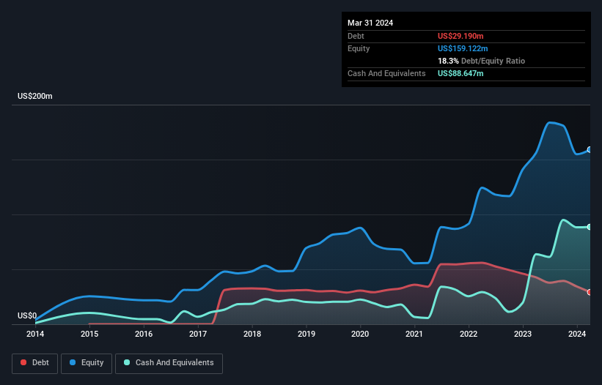Click the US$29.190m debt value
This screenshot has width=602, height=385.
460,36
